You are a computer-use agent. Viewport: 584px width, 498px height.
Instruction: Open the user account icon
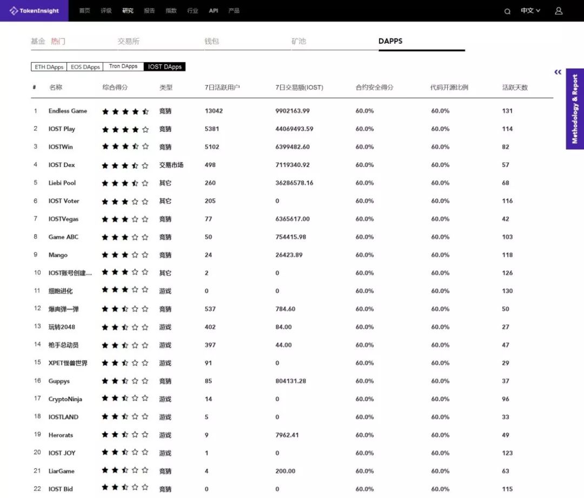pos(559,11)
